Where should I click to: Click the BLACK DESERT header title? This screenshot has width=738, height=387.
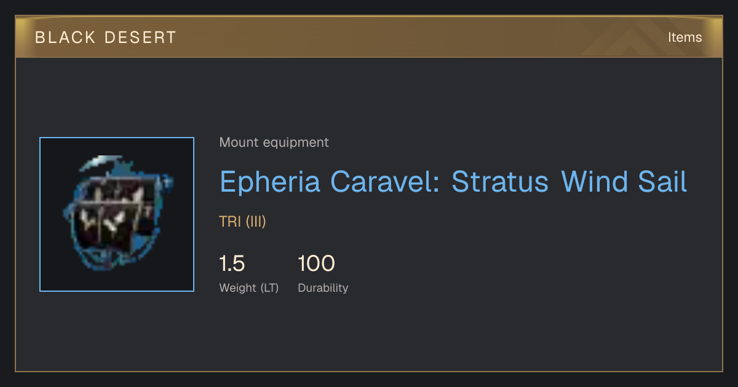click(106, 37)
